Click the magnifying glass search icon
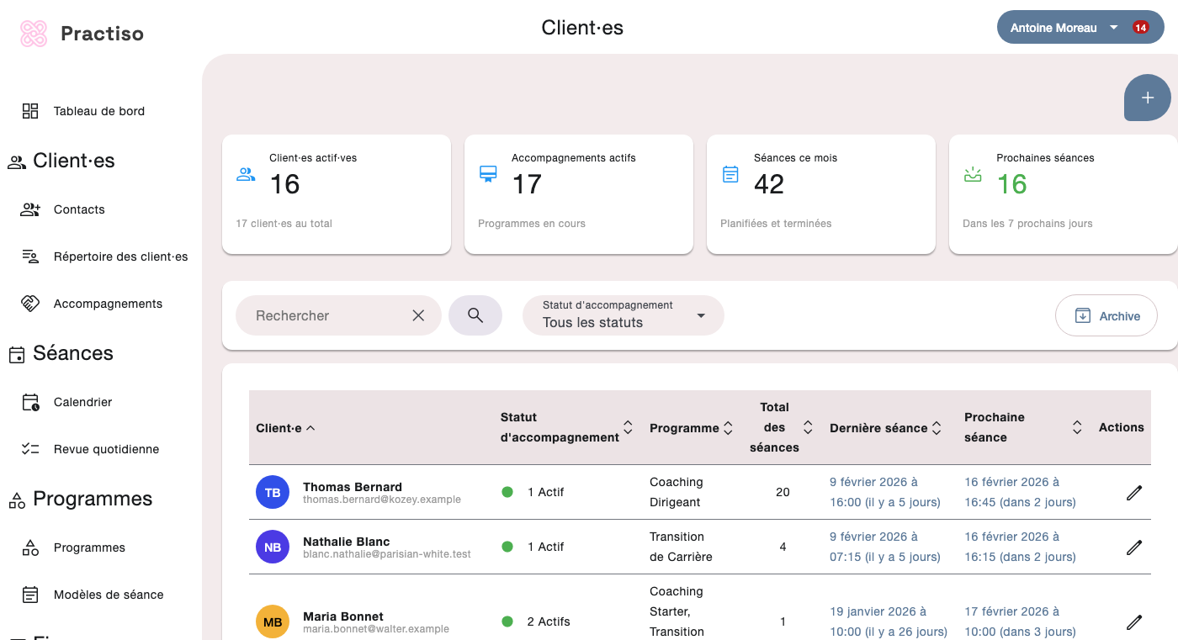 click(475, 315)
